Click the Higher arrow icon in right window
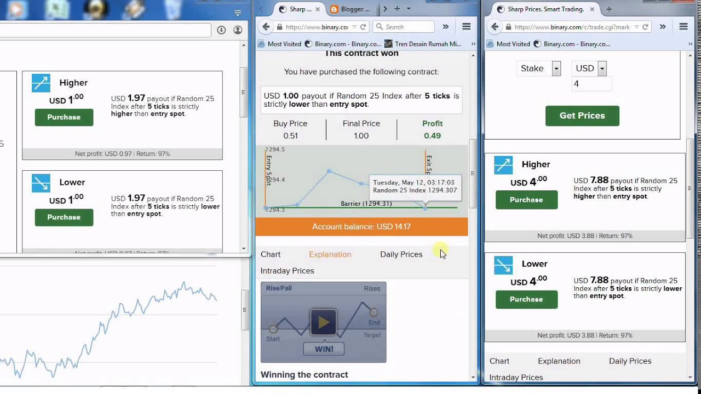 (503, 165)
